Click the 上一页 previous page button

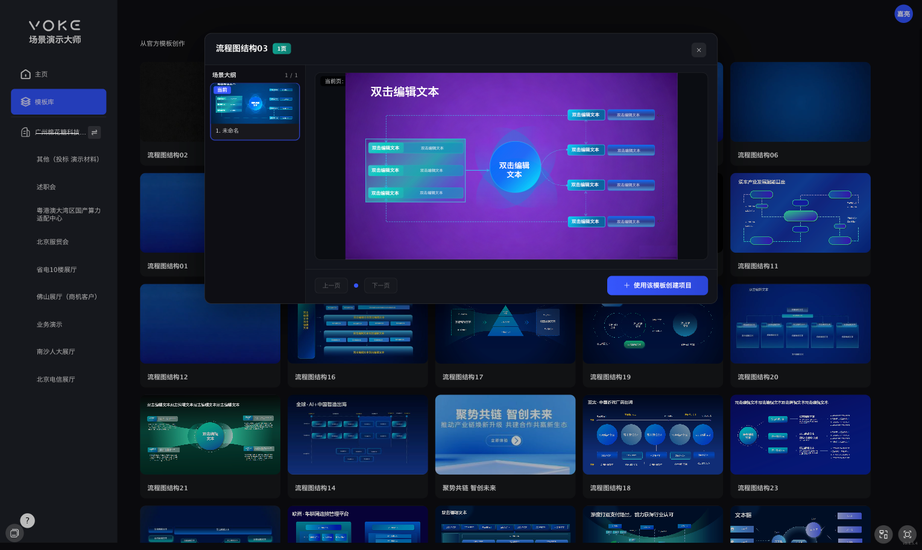coord(331,285)
